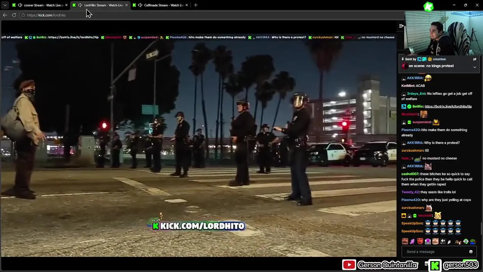Click the first police emote on the upper SpeakUpSon row
The image size is (483, 272).
tap(428, 223)
